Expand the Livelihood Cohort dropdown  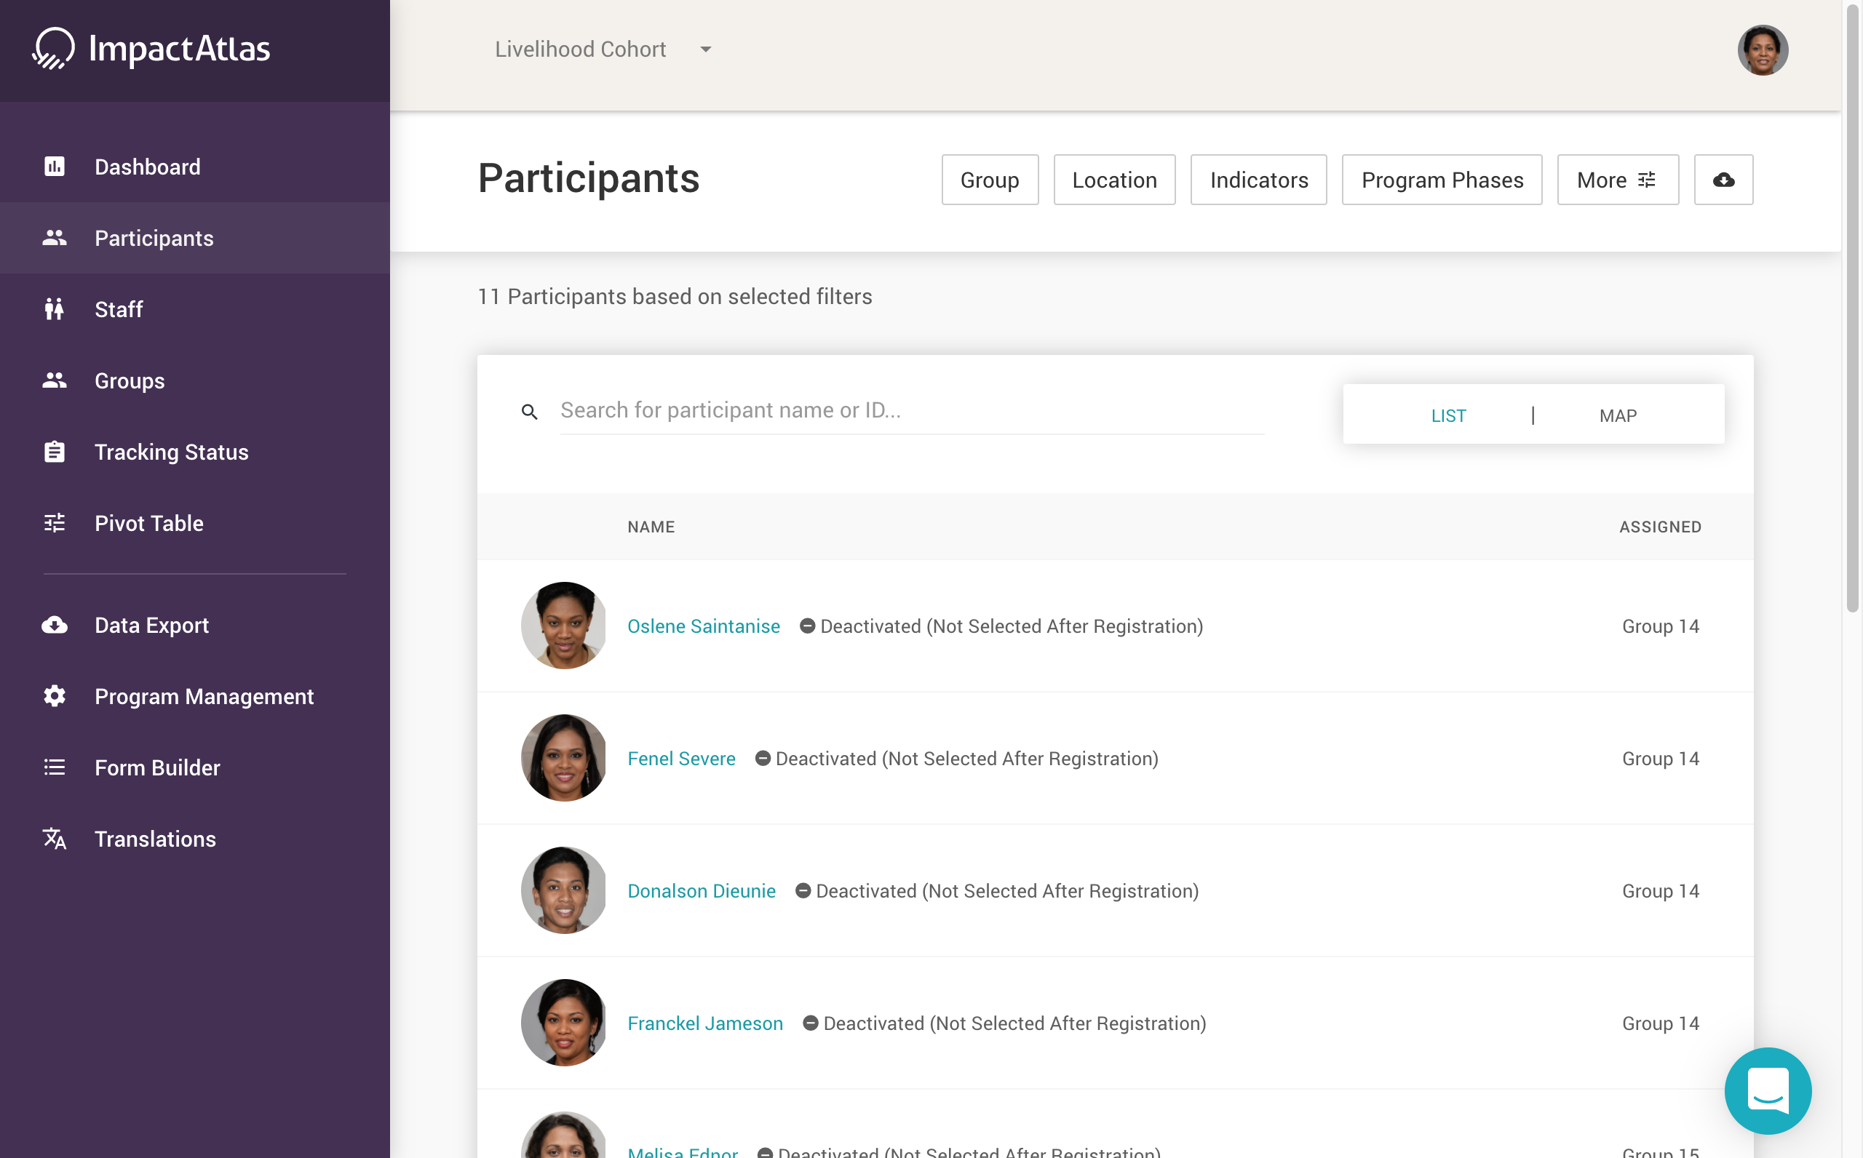tap(603, 49)
